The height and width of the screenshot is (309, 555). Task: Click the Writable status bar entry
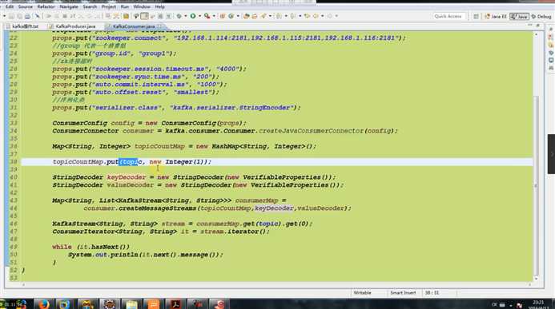point(362,293)
